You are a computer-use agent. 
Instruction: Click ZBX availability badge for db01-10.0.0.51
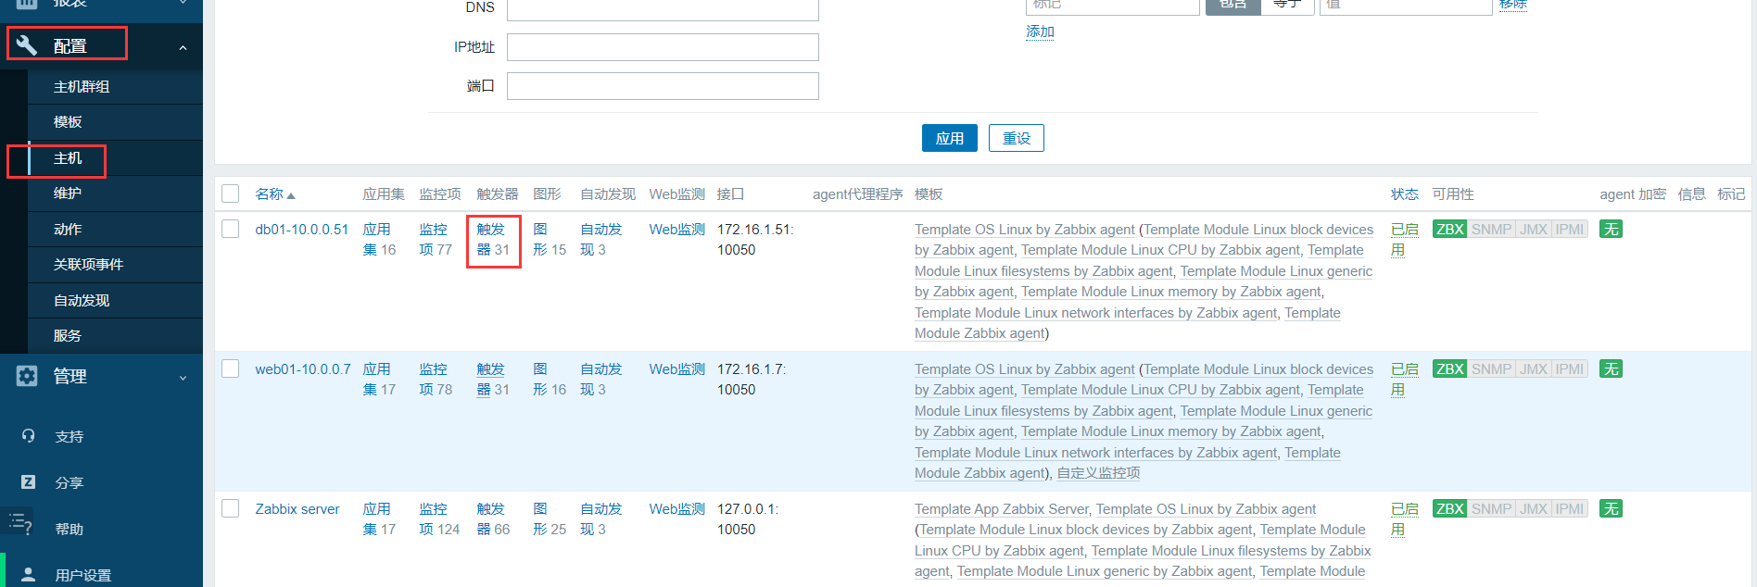point(1449,230)
